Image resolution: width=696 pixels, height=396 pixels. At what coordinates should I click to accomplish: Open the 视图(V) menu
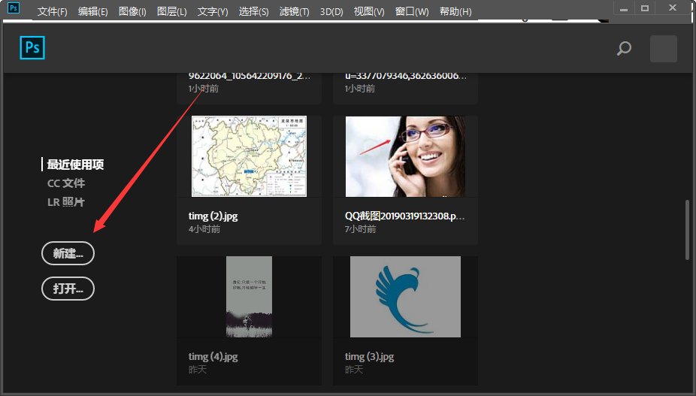coord(369,11)
